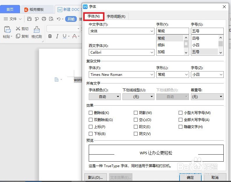Screen dimensions: 231x182
Task: Click font size list scroll up arrow
Action: (x=221, y=38)
